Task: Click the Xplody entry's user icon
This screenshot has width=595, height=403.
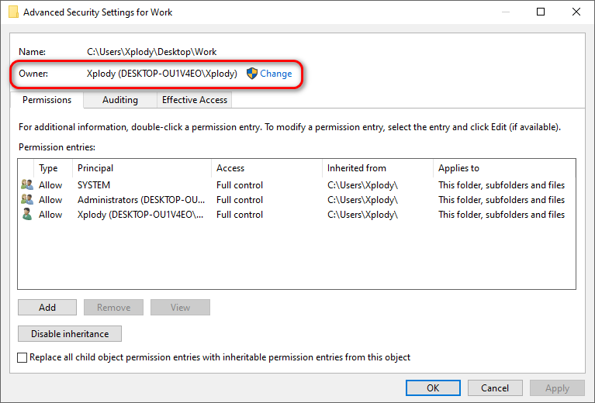Action: [27, 215]
